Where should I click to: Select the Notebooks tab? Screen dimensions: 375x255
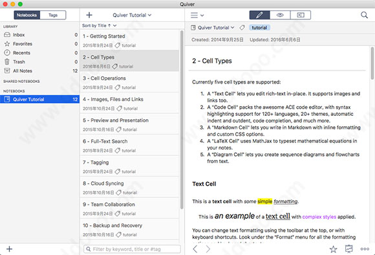pyautogui.click(x=27, y=15)
